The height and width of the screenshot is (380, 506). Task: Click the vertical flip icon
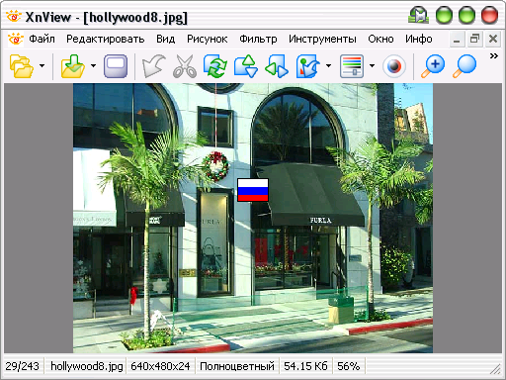pyautogui.click(x=246, y=66)
